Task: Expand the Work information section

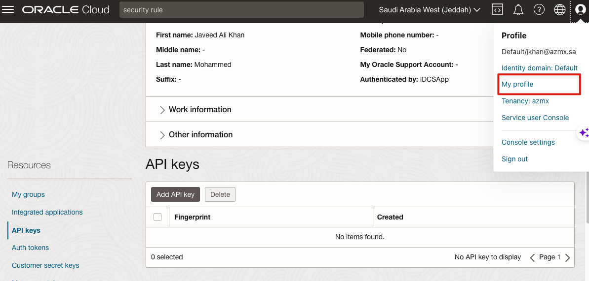Action: (x=200, y=110)
